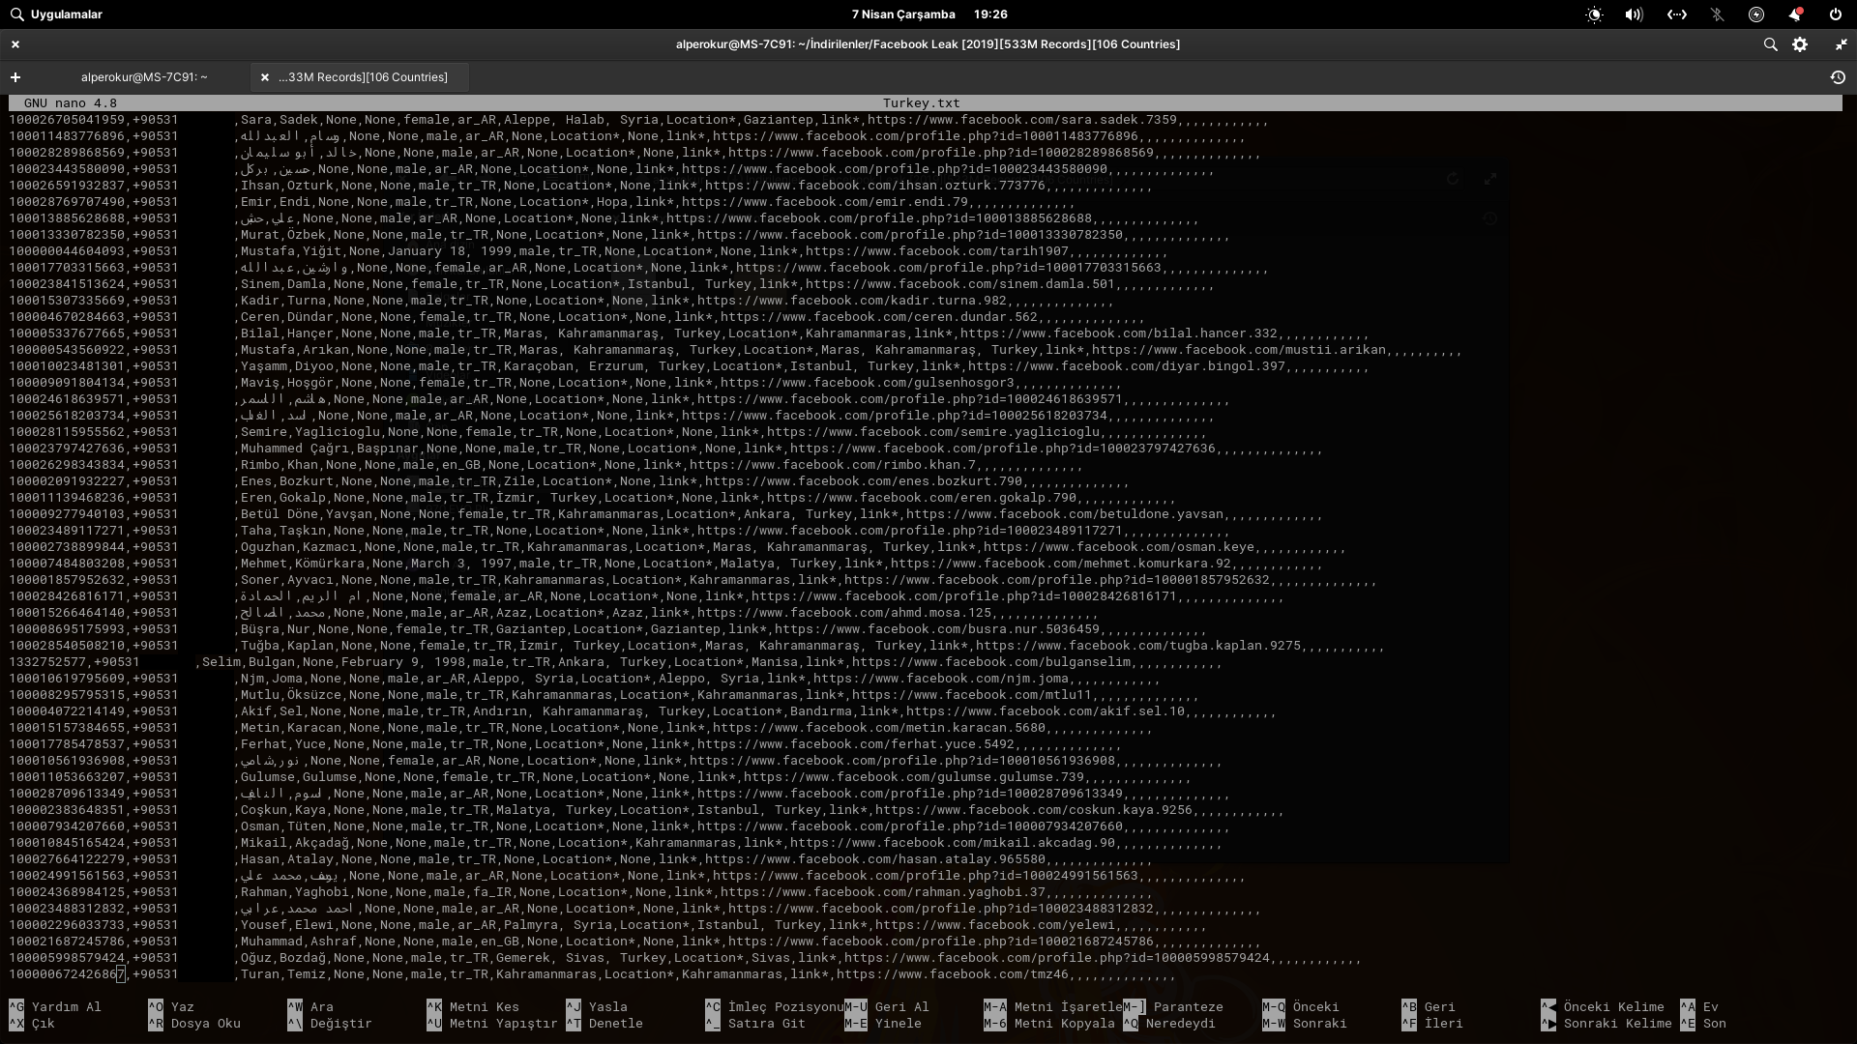Click the date and clock in top panel

[928, 14]
